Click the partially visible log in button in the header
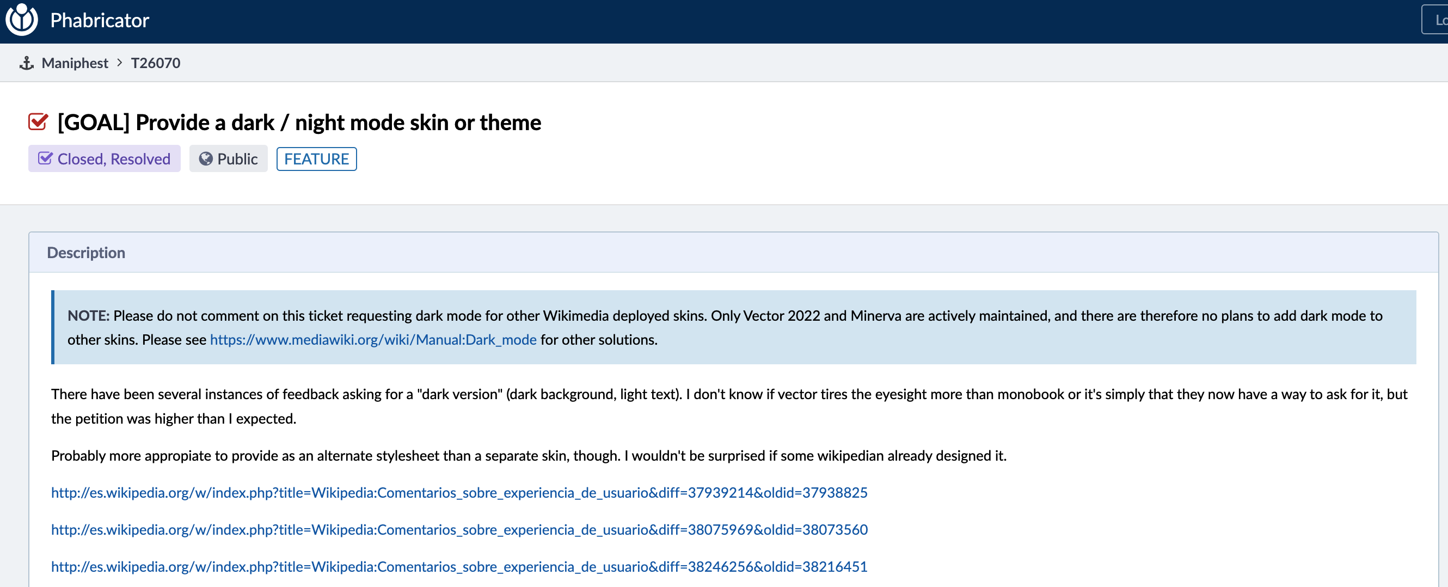 [1435, 20]
